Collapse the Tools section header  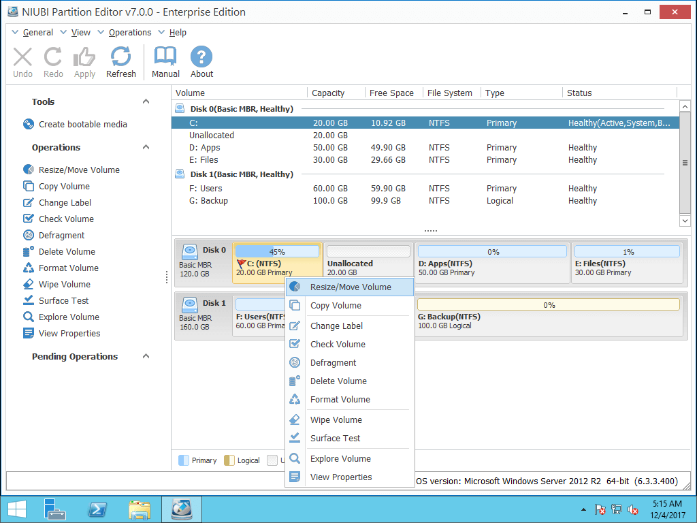[x=146, y=101]
